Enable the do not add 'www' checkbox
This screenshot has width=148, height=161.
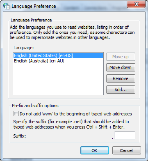click(x=16, y=114)
